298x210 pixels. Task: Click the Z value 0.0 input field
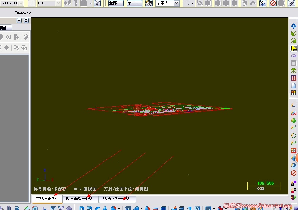[x=46, y=3]
